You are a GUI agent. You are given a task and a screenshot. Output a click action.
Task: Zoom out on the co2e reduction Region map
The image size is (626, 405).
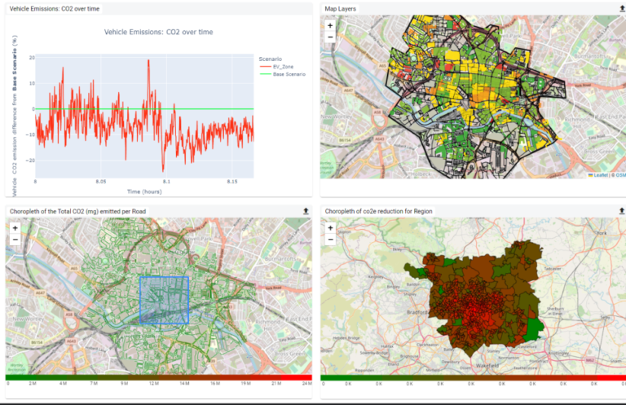330,240
